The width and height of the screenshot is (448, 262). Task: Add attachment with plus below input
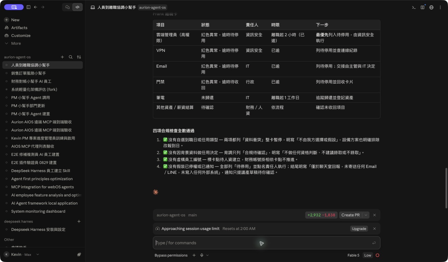click(x=194, y=255)
